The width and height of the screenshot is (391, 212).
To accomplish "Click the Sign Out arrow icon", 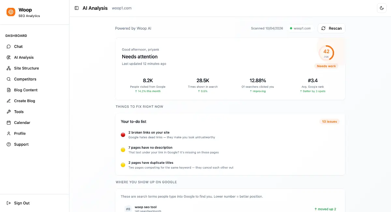I will coord(9,203).
